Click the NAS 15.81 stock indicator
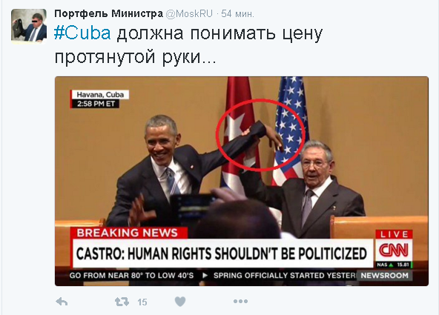Viewport: 439px width, 315px height. coord(393,265)
